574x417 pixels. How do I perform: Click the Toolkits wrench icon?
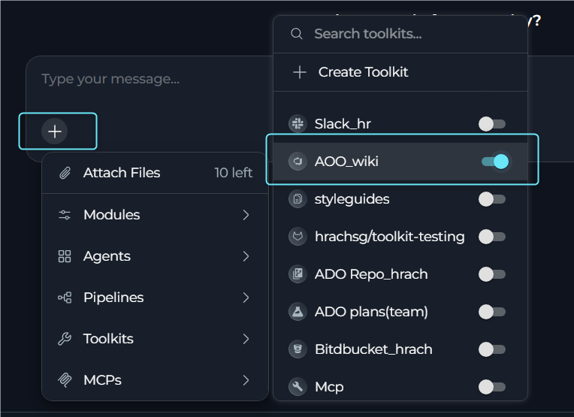pos(65,339)
